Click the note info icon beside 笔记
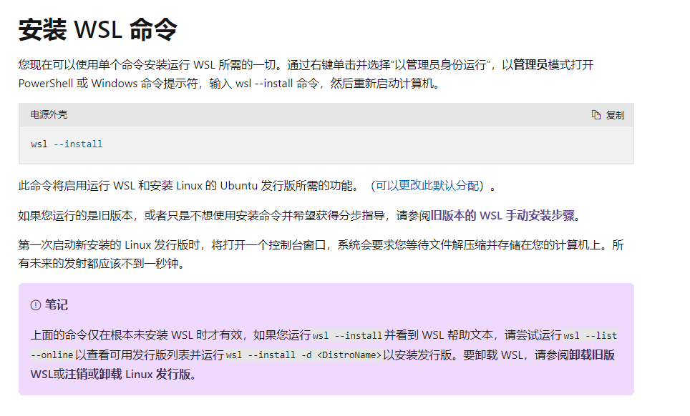Viewport: 690px width, 416px height. (36, 305)
